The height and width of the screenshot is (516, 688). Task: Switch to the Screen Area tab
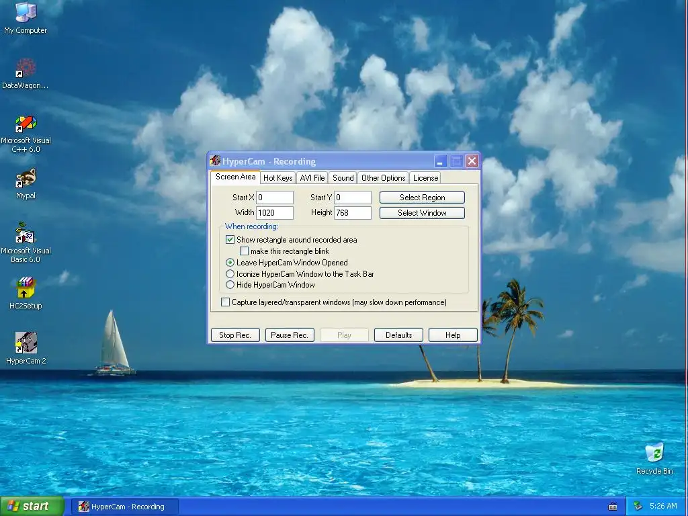(235, 177)
